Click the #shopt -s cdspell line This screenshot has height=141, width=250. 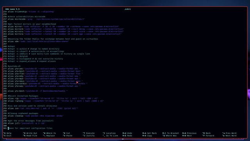pyautogui.click(x=36, y=51)
